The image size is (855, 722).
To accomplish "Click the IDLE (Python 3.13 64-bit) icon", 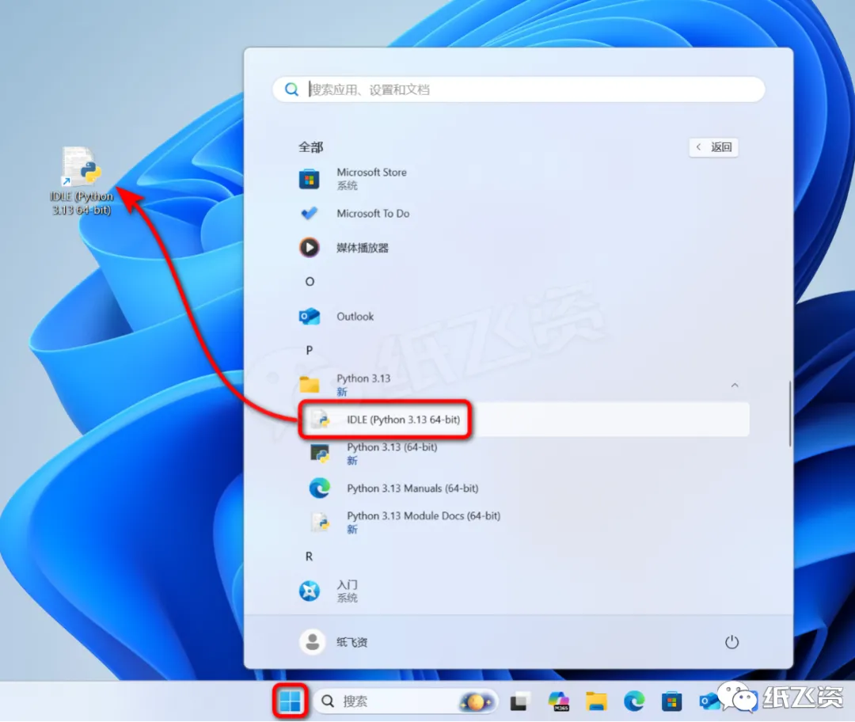I will tap(320, 420).
